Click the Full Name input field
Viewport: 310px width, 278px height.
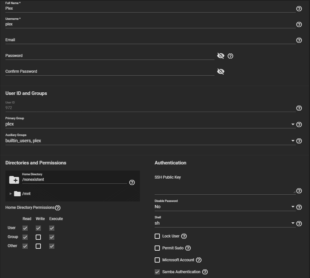click(150, 8)
